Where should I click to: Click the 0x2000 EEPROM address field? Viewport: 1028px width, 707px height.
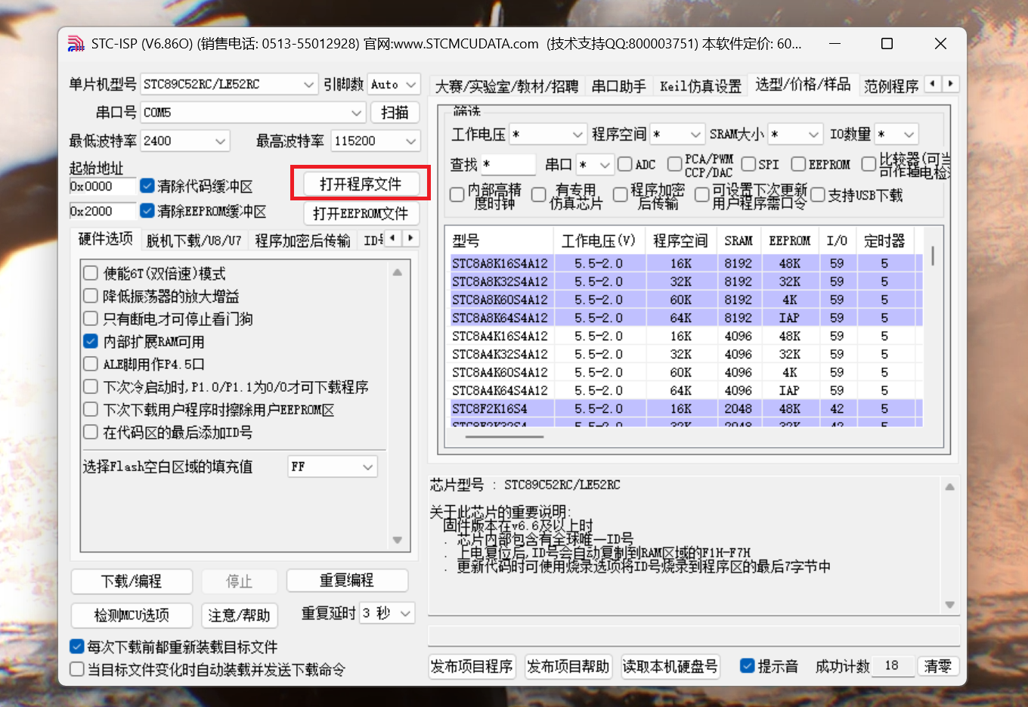(x=102, y=211)
